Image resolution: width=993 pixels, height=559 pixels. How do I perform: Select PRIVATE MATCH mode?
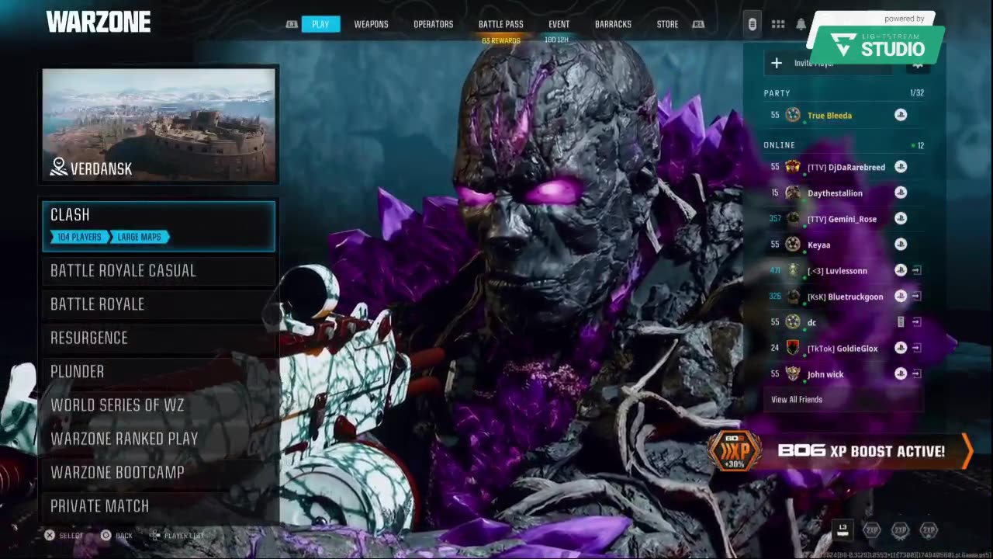coord(159,505)
